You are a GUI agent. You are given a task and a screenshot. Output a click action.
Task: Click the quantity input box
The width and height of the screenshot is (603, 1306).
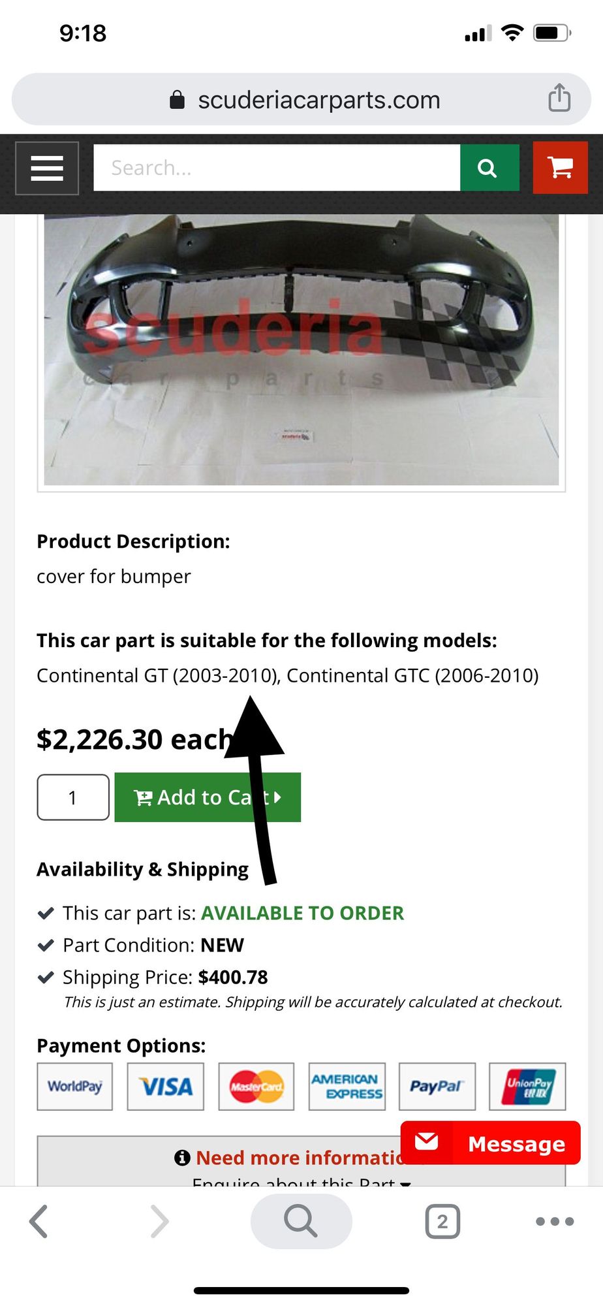[73, 797]
